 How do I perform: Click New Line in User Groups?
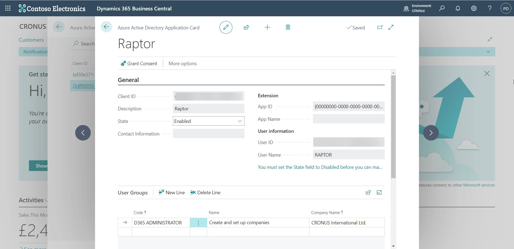point(172,193)
